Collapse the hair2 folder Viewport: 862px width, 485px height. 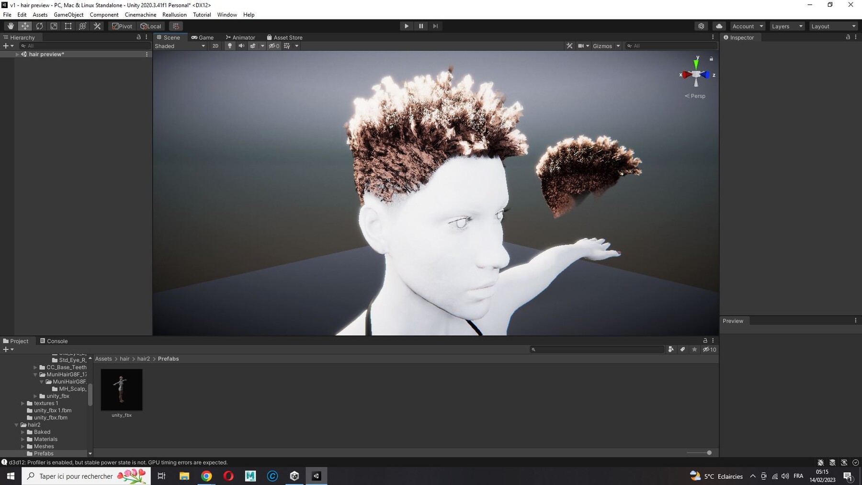[x=16, y=425]
